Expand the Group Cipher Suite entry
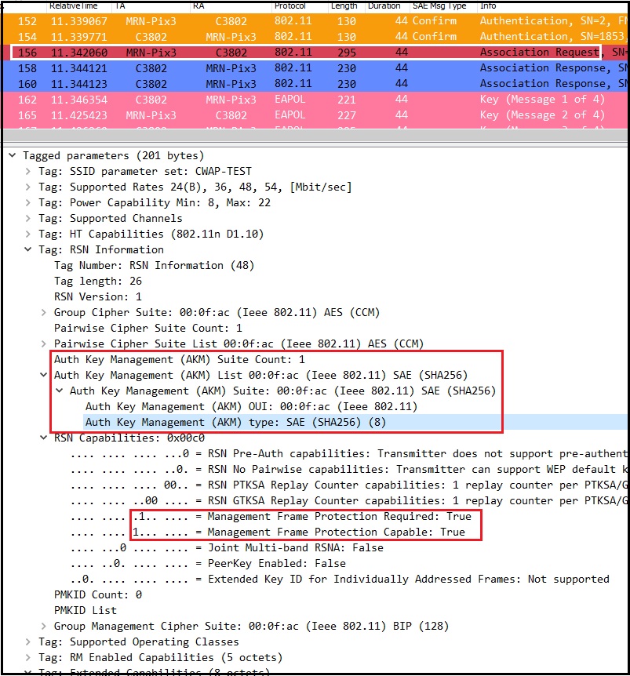This screenshot has width=630, height=676. pos(43,312)
